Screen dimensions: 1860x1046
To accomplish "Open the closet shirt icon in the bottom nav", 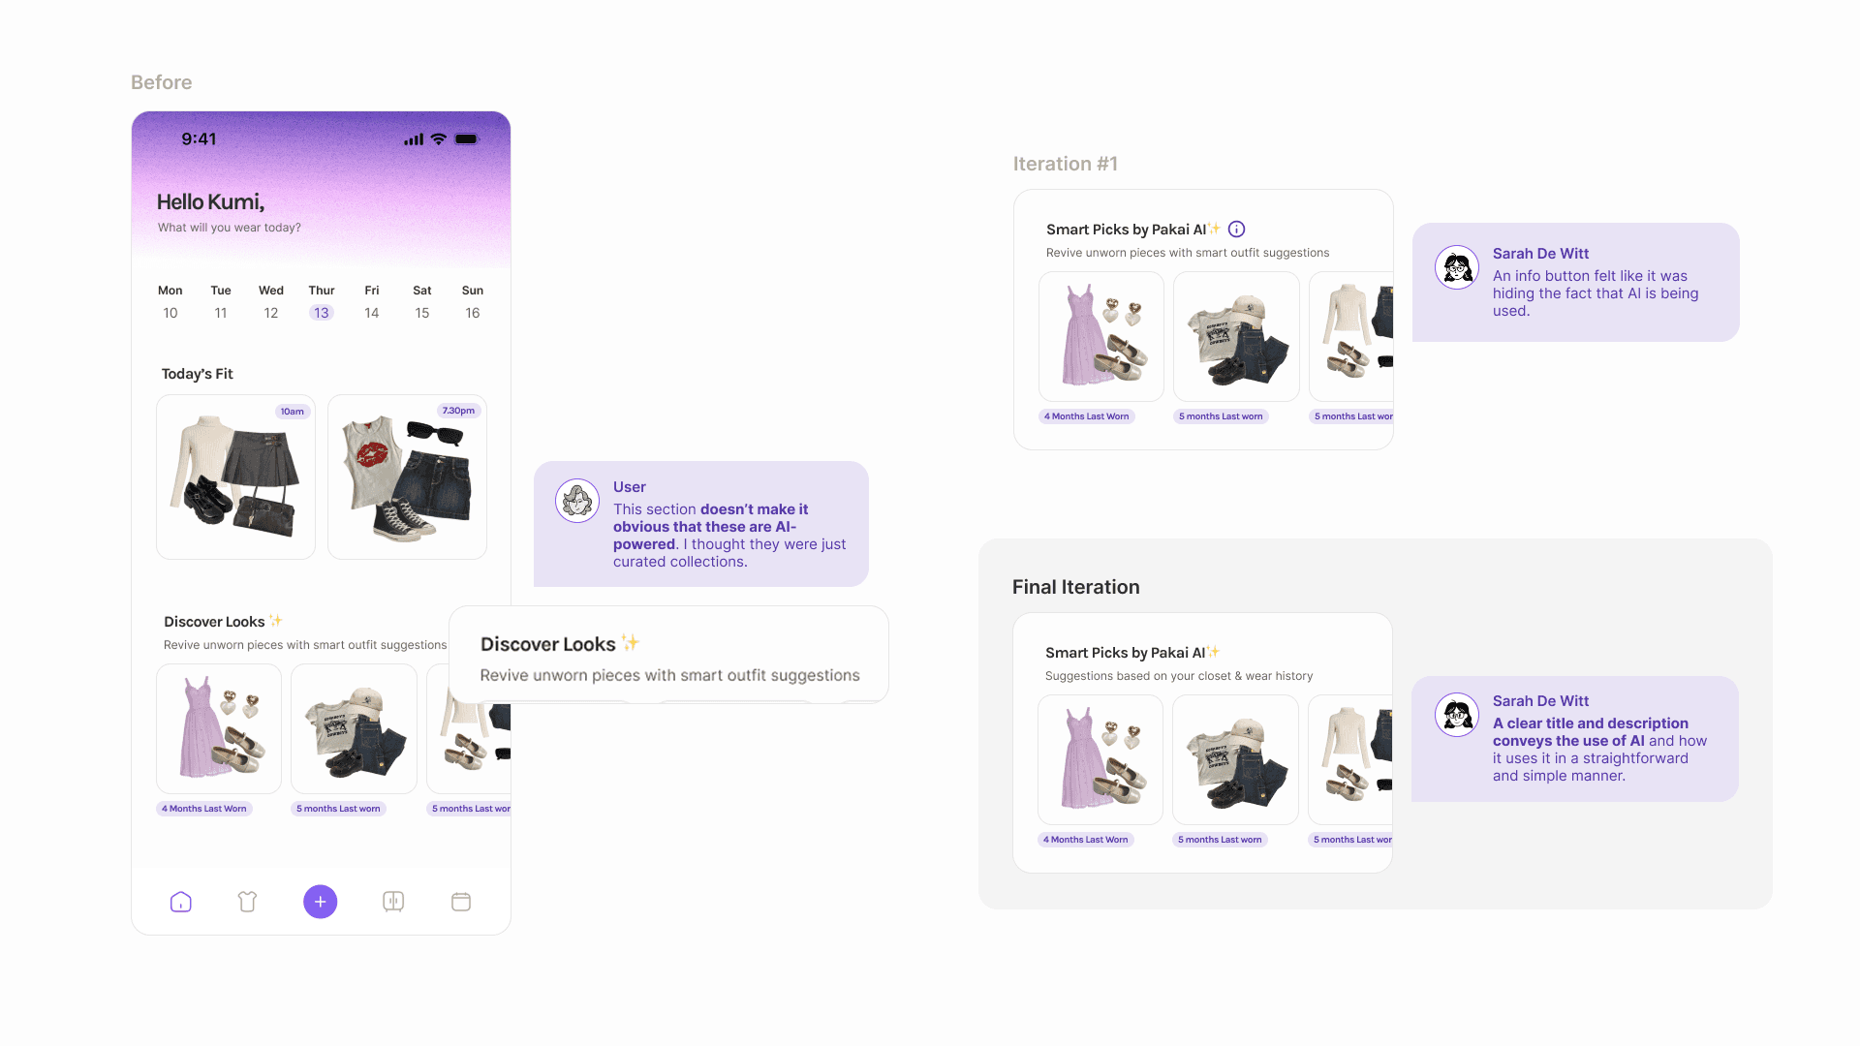I will [247, 902].
